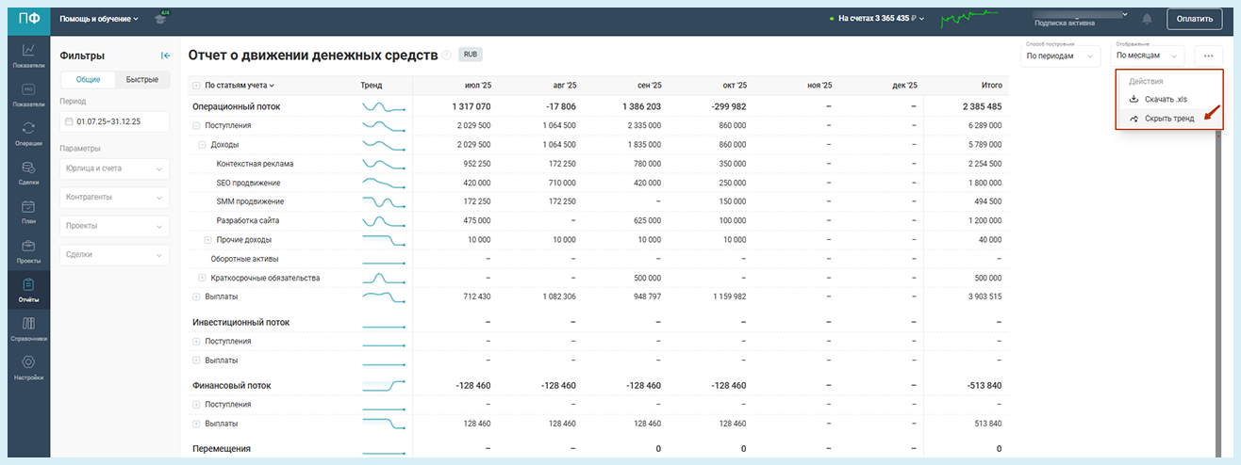The image size is (1241, 465).
Task: Open the По периодам dropdown
Action: click(1060, 56)
